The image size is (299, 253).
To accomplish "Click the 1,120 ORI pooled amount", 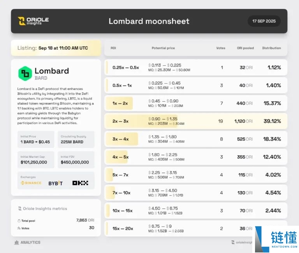I will coord(243,121).
